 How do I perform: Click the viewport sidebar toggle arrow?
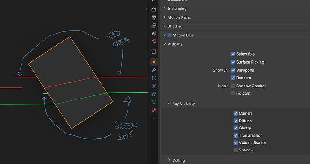pyautogui.click(x=147, y=9)
